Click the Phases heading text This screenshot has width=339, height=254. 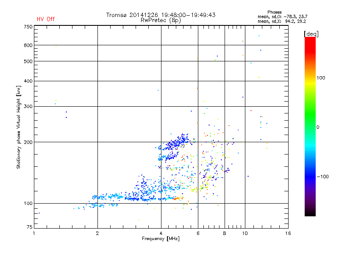[x=274, y=12]
